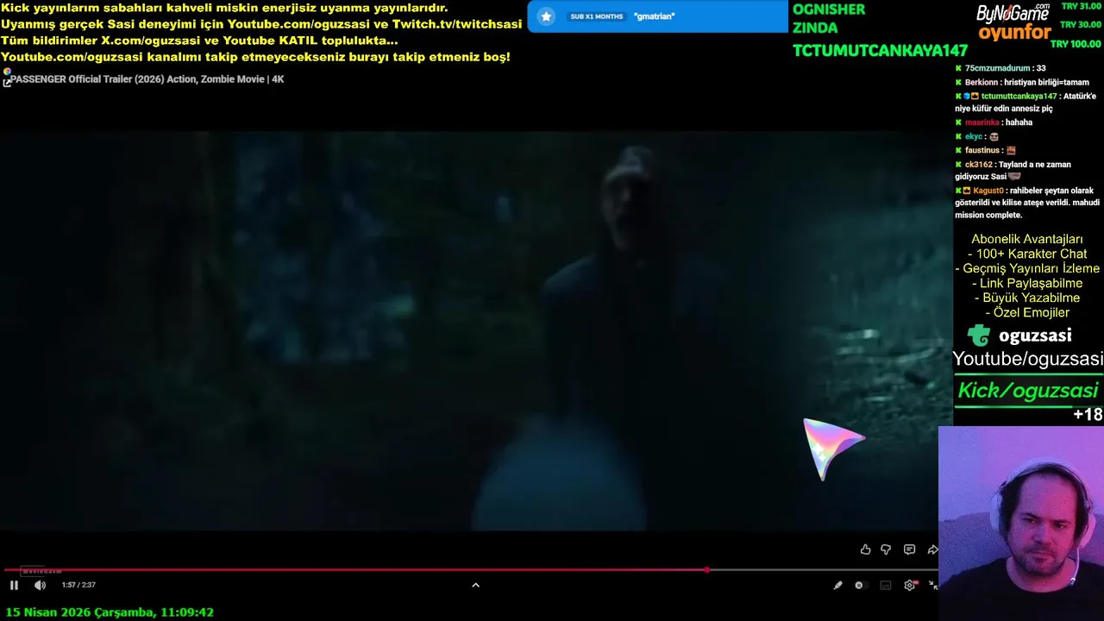Open the comments panel icon
This screenshot has height=621, width=1104.
(x=909, y=549)
